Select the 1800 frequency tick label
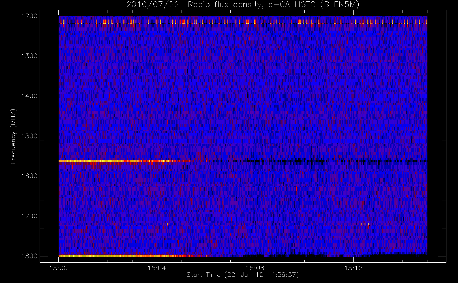 click(30, 256)
